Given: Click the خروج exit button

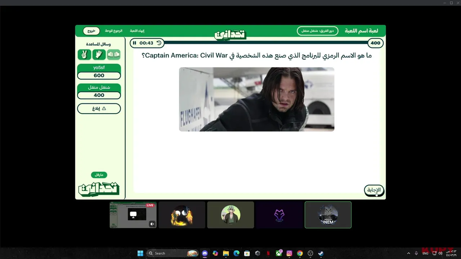Looking at the screenshot, I should coord(91,31).
